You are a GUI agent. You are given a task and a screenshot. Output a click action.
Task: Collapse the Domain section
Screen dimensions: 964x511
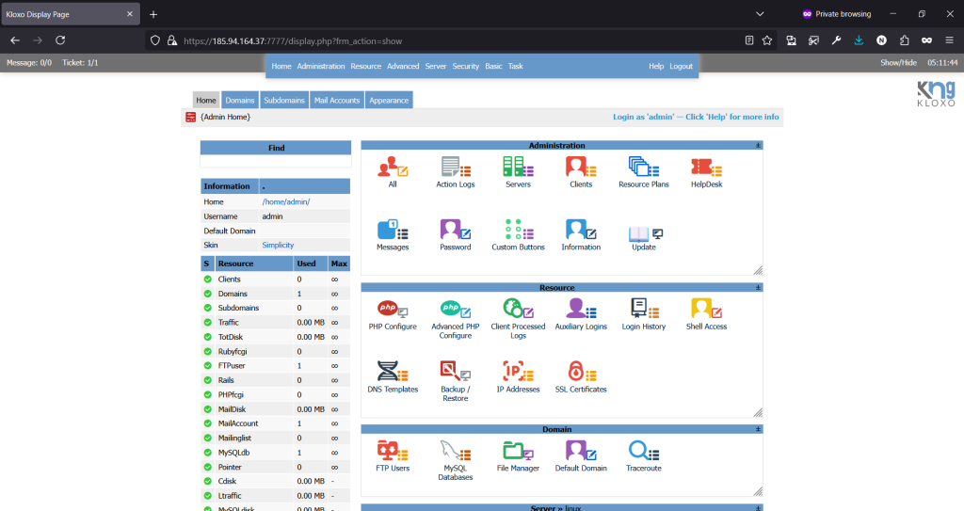pos(758,429)
